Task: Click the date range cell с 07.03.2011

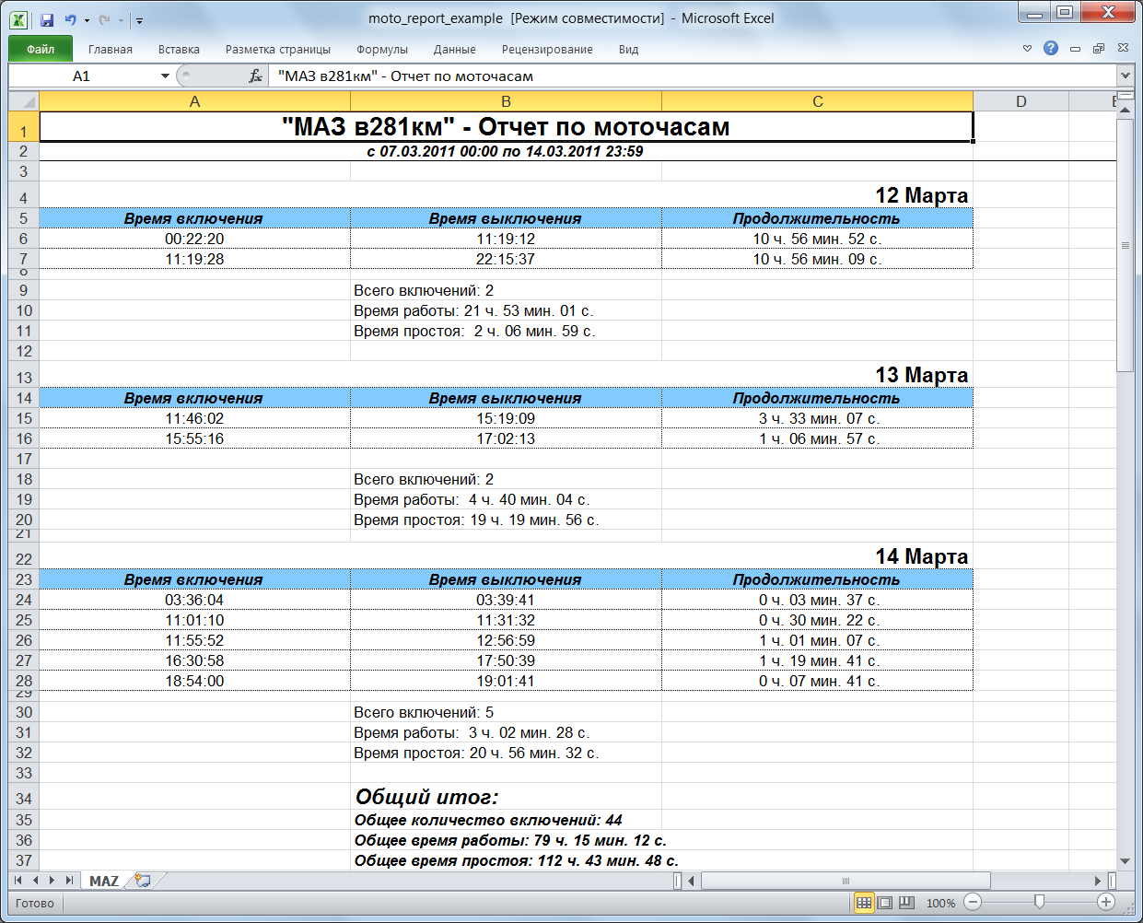Action: [x=506, y=151]
